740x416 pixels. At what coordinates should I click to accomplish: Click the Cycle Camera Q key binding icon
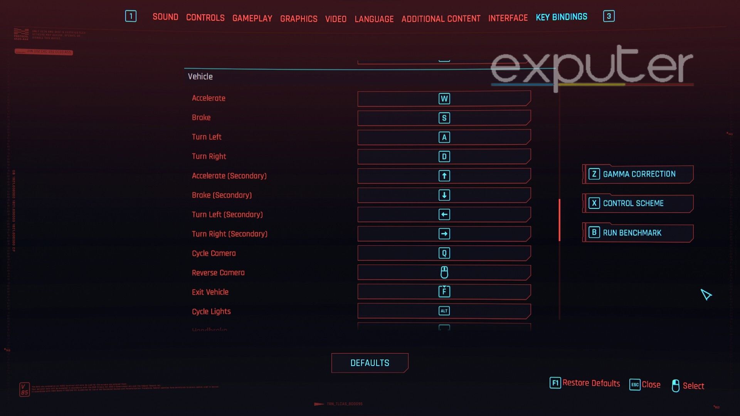pyautogui.click(x=444, y=253)
